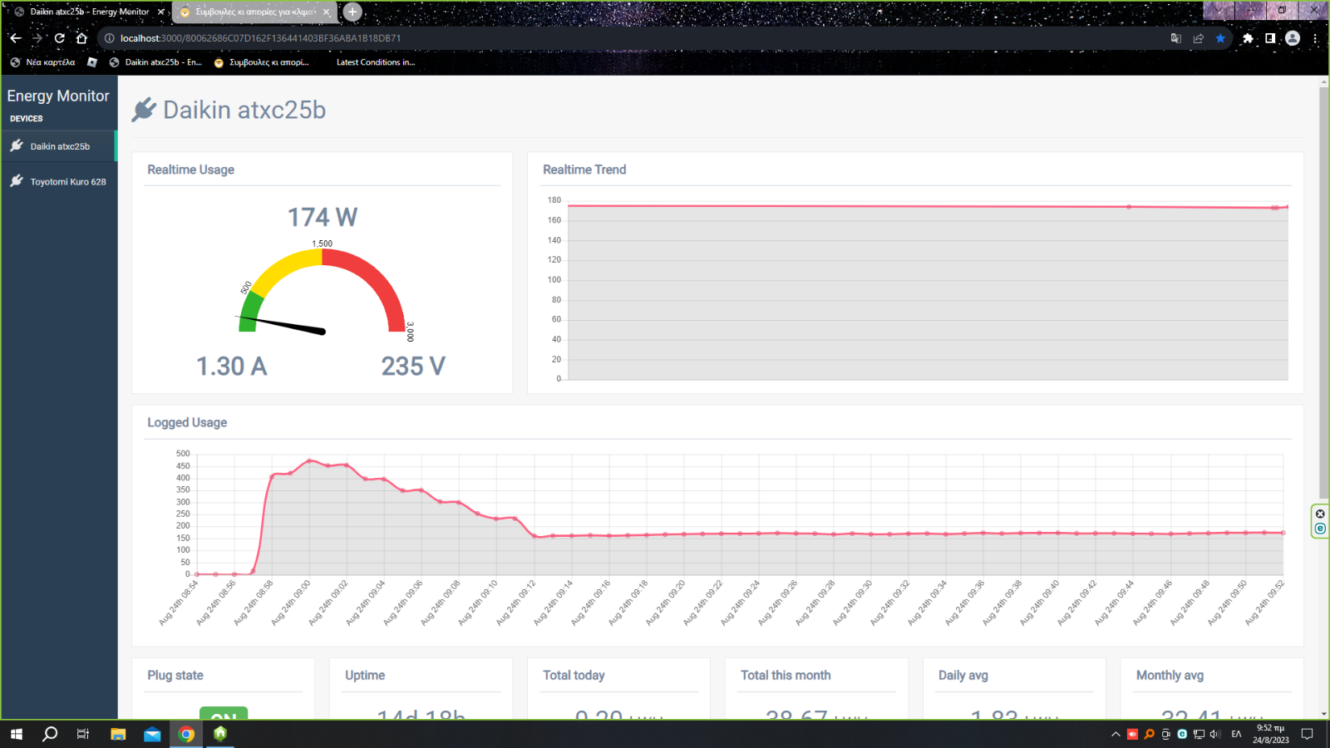The height and width of the screenshot is (748, 1330).
Task: Close the Daikin atxc25b browser tab
Action: tap(160, 12)
